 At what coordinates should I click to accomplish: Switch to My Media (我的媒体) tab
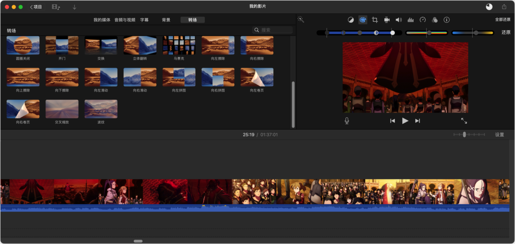coord(102,20)
